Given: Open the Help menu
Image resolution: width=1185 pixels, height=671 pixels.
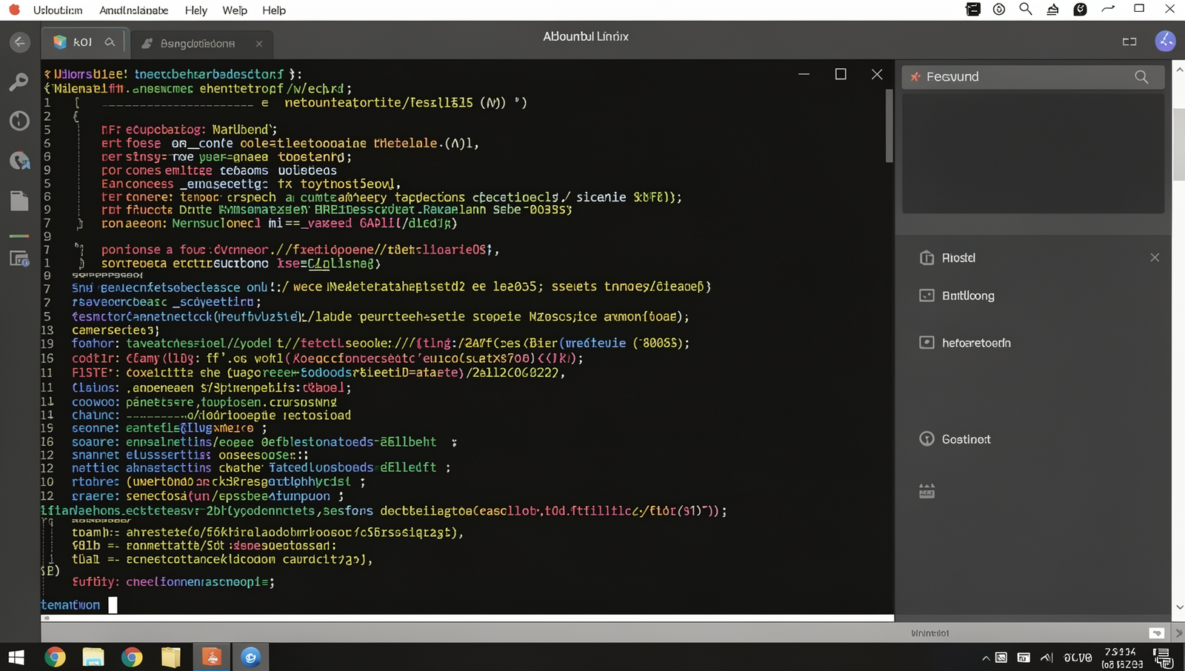Looking at the screenshot, I should pos(274,10).
